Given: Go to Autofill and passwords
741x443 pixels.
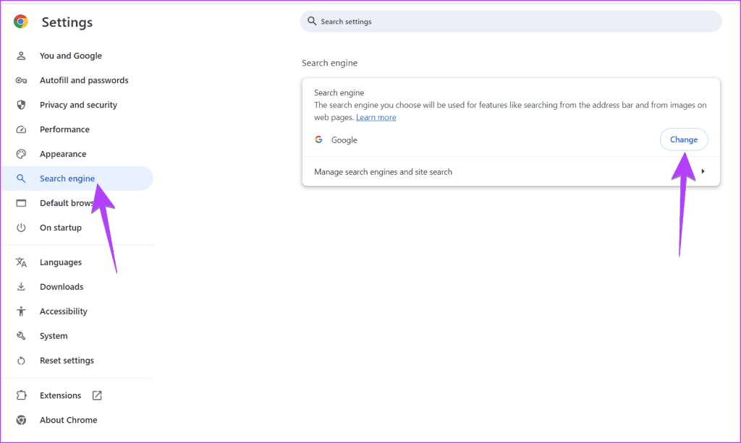Looking at the screenshot, I should coord(84,80).
